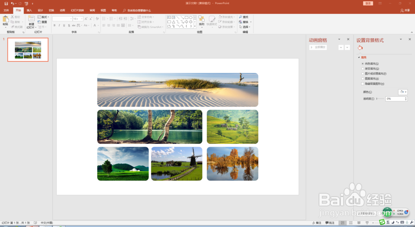The width and height of the screenshot is (415, 227).
Task: Click the Save icon in quick access toolbar
Action: pos(6,3)
